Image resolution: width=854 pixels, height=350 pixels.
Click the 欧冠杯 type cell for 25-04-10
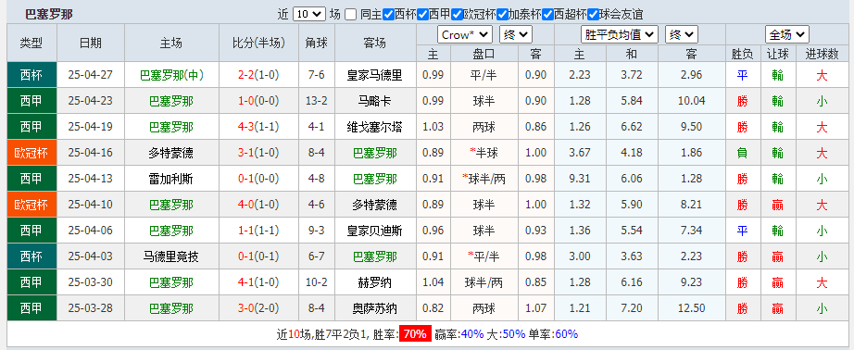coord(31,205)
